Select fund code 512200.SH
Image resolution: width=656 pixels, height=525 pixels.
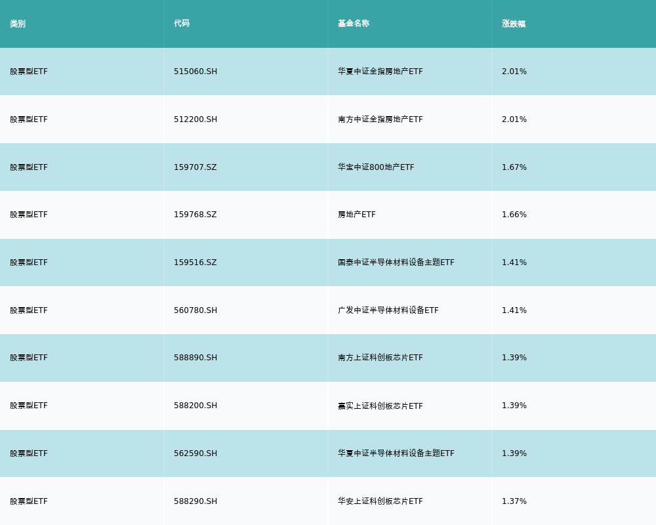[x=195, y=119]
